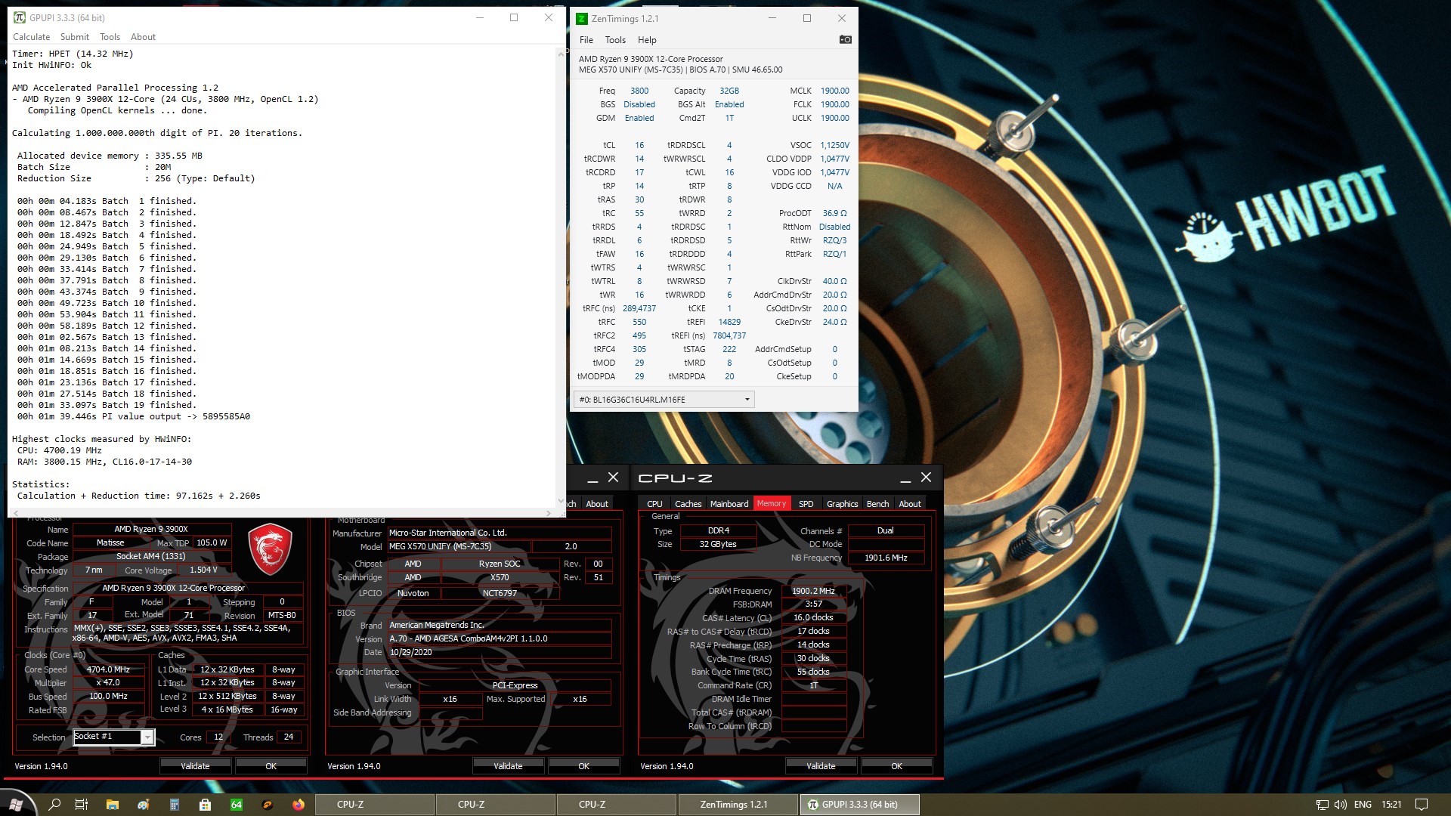Viewport: 1451px width, 816px height.
Task: Click OK in the CPU-Z Memory window
Action: pyautogui.click(x=896, y=766)
